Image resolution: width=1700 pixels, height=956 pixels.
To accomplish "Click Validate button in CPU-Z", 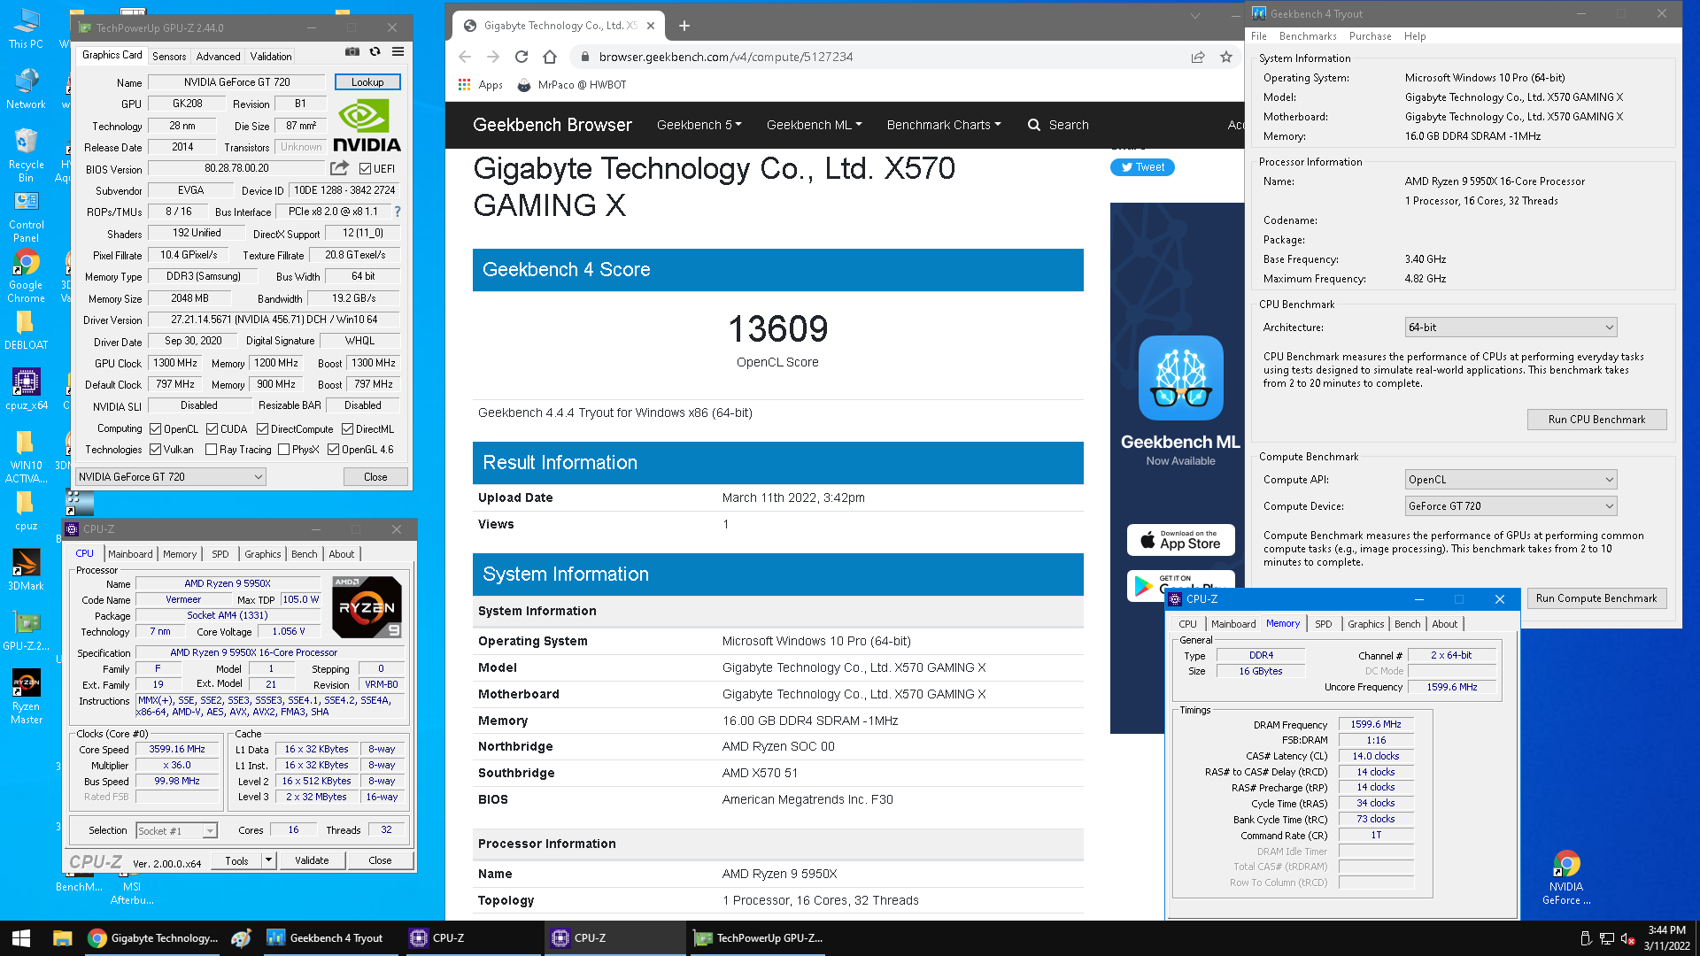I will click(312, 860).
